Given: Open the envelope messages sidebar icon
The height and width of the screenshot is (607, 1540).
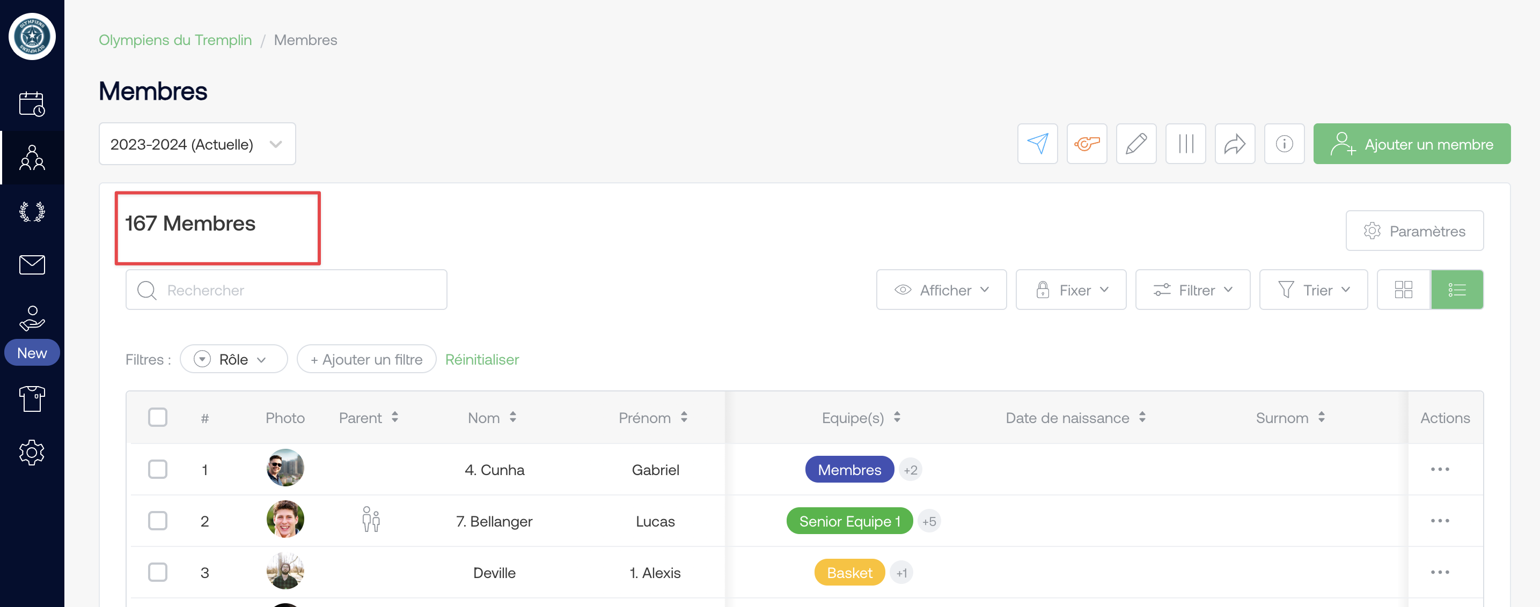Looking at the screenshot, I should pos(32,265).
